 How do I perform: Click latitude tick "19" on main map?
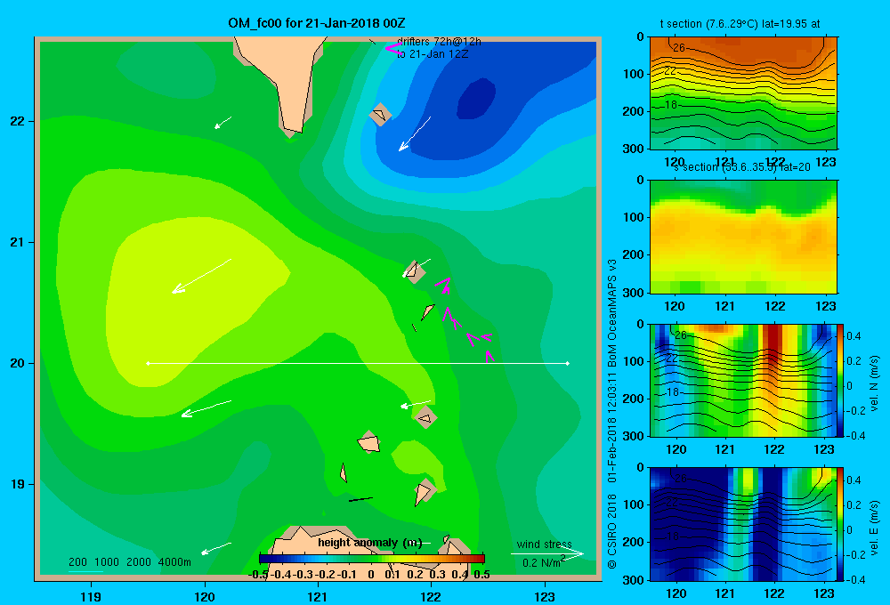18,484
